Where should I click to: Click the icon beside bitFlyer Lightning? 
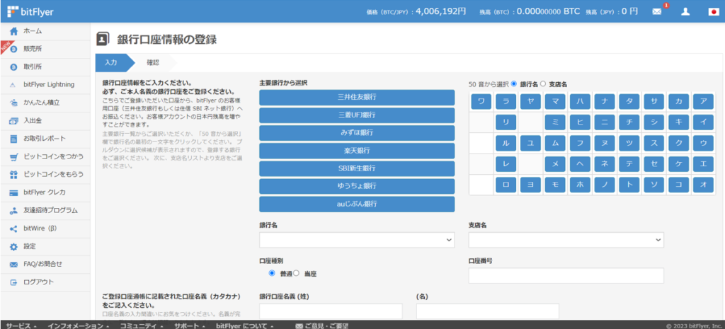(x=14, y=85)
